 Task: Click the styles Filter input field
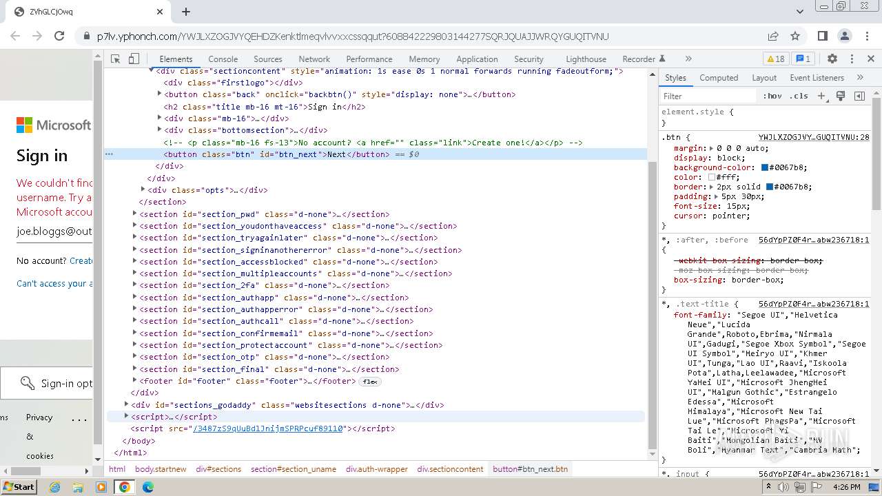tap(708, 96)
